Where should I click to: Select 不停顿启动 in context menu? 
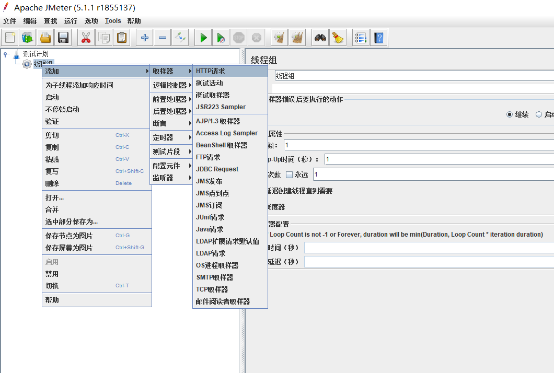(x=96, y=109)
